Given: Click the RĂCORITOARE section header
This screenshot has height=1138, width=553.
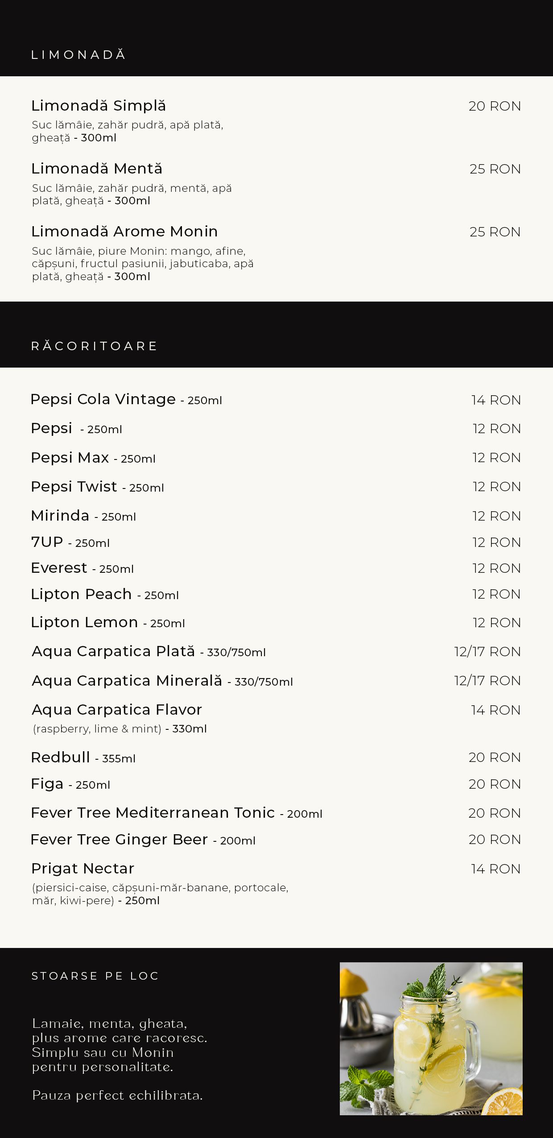Looking at the screenshot, I should (94, 346).
